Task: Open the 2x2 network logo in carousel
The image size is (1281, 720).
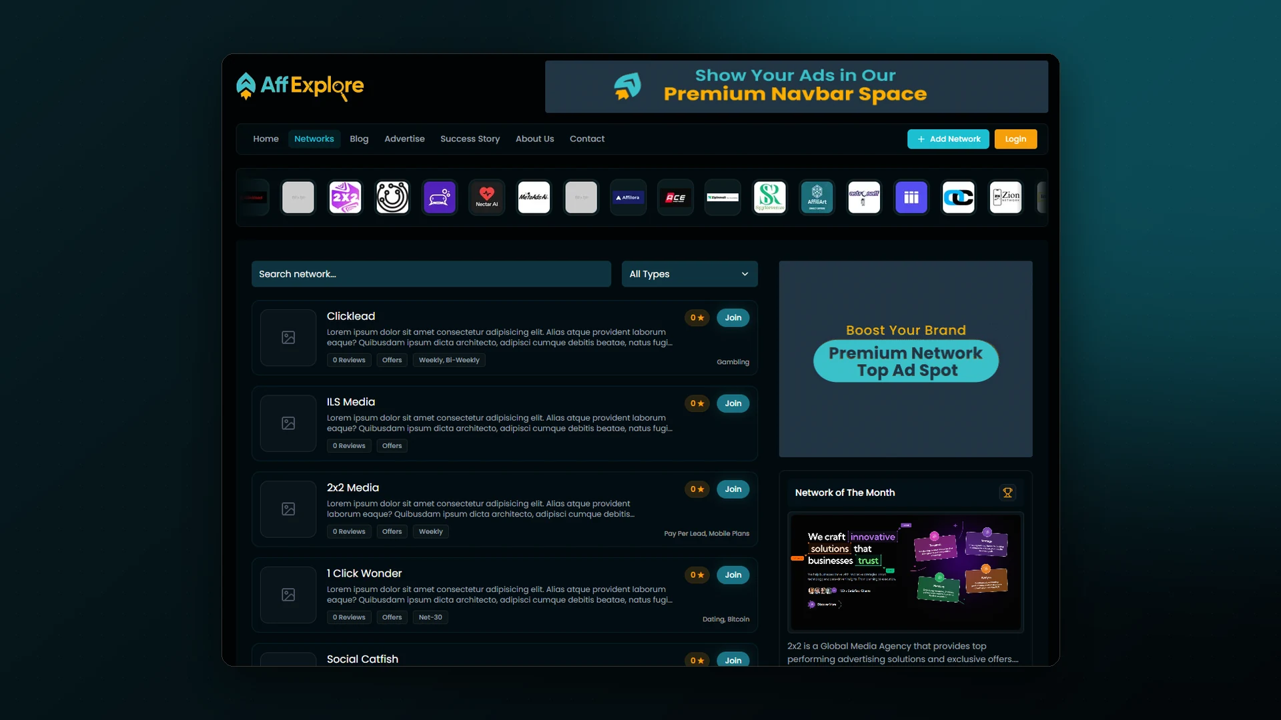Action: [x=345, y=197]
